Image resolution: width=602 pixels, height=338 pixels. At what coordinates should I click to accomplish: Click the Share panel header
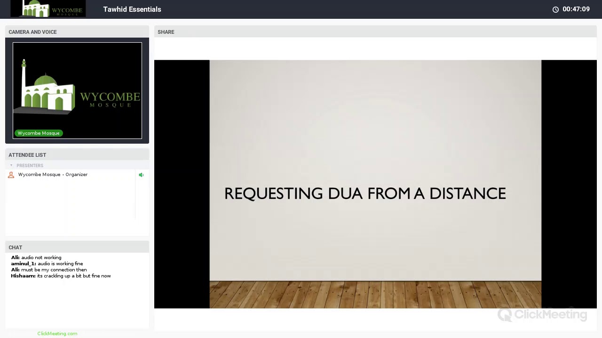coord(375,32)
